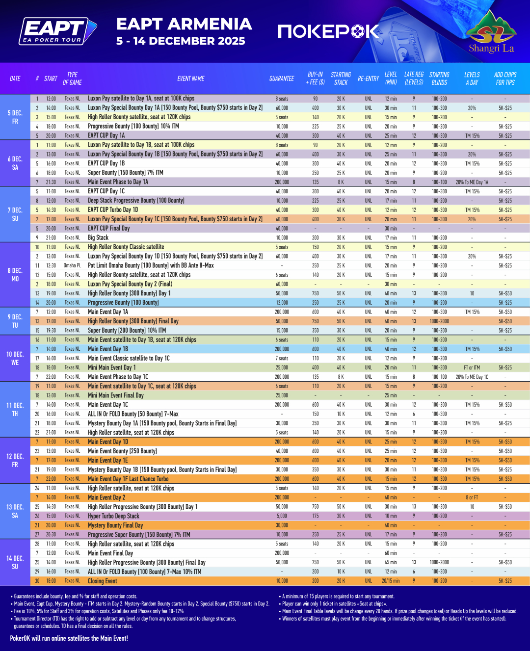Select the Hyper Turbo Deep Stack event
530x651 pixels.
(x=113, y=516)
